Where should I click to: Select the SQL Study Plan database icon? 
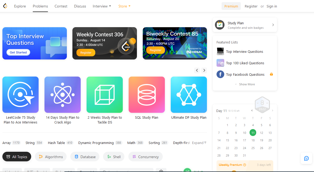coord(146,95)
